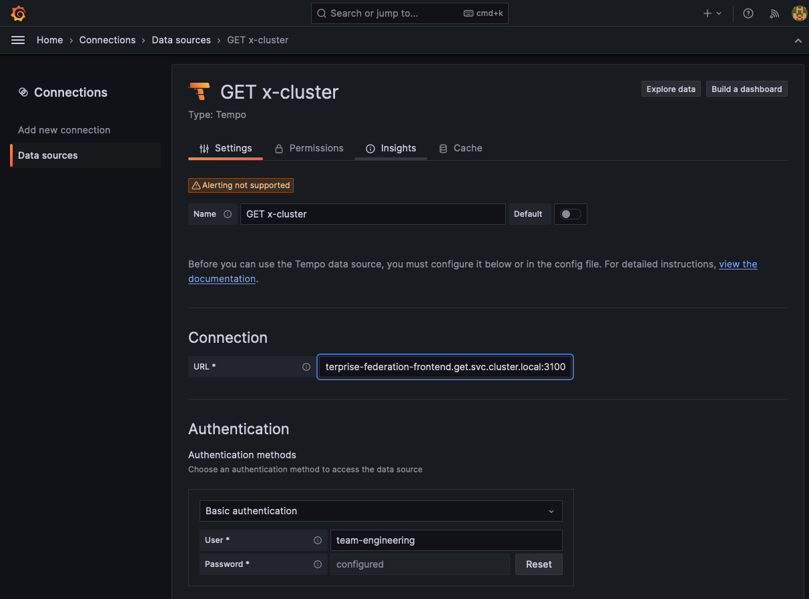Click the Build a dashboard button

[x=746, y=89]
